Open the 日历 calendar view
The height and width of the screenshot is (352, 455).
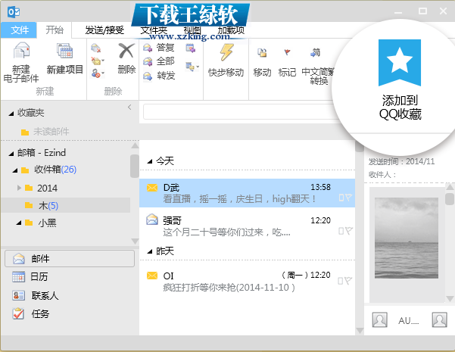(30, 276)
